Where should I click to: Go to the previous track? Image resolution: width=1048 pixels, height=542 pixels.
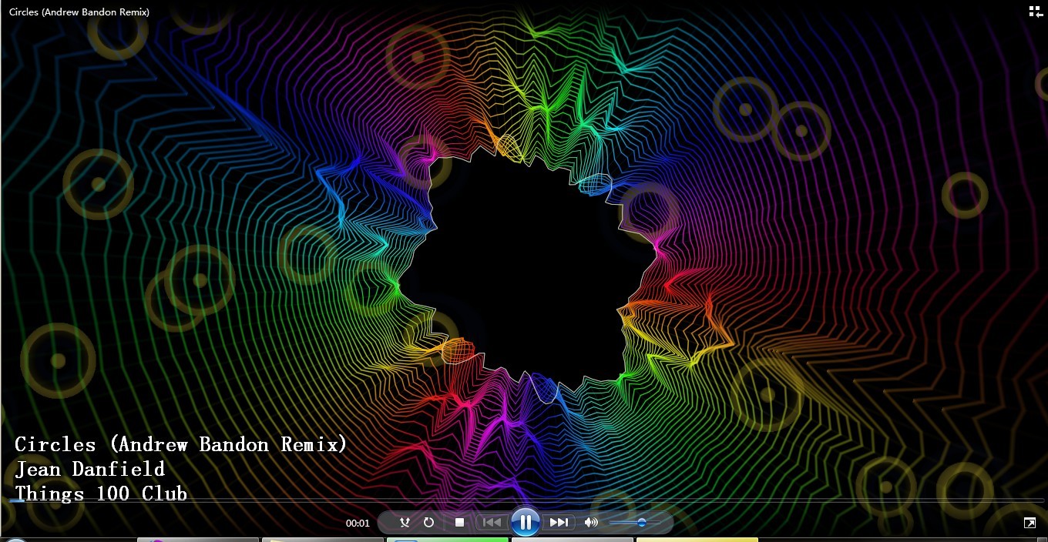pyautogui.click(x=492, y=523)
